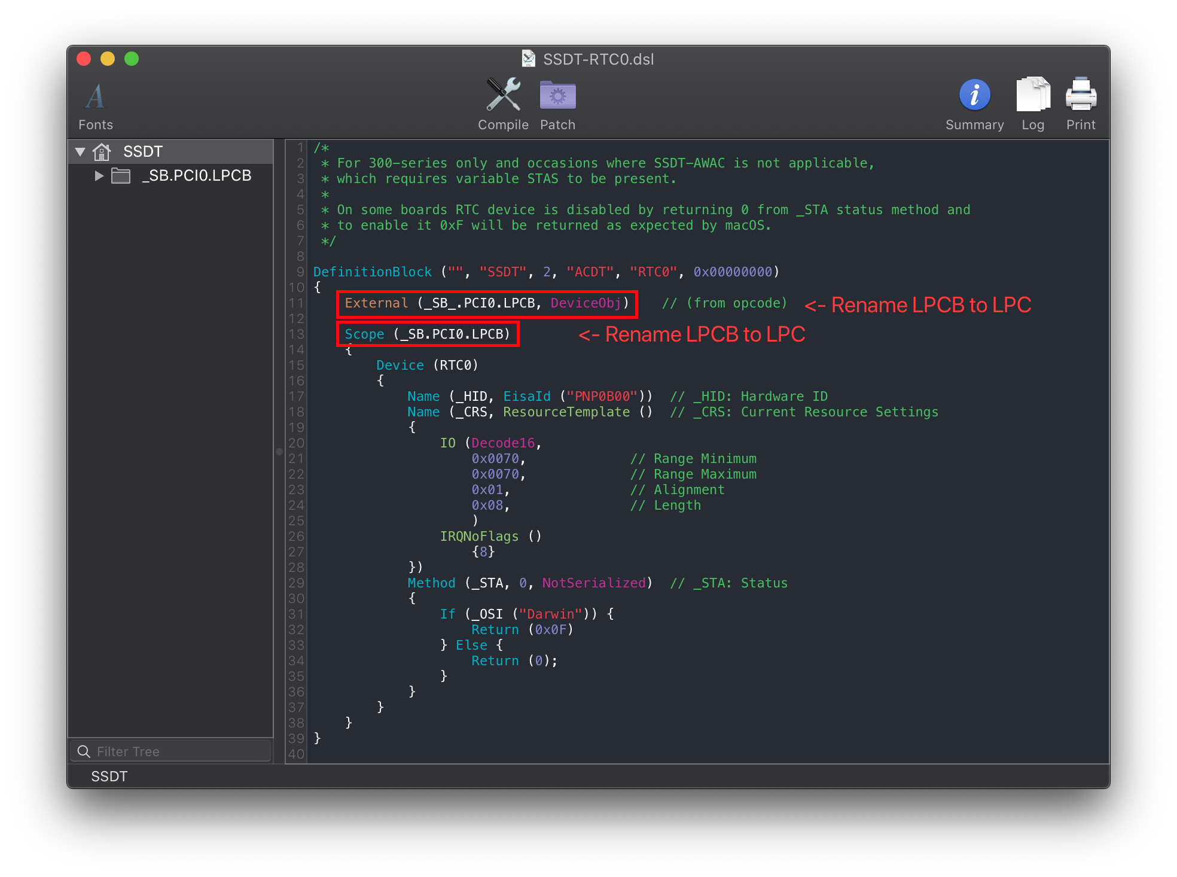1177x877 pixels.
Task: Select the _SB.PCI0.LPCB tree item
Action: 196,176
